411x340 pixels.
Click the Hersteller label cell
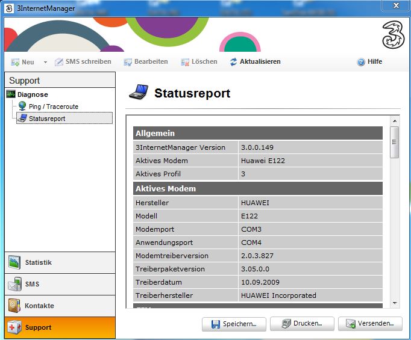[x=186, y=203]
